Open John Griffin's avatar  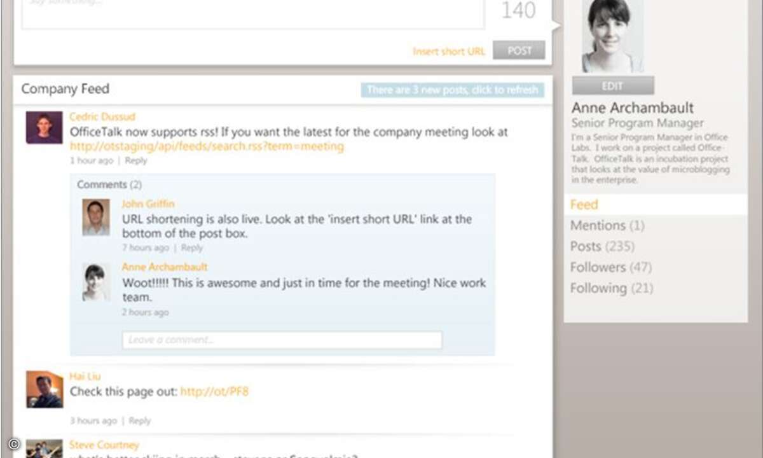pyautogui.click(x=96, y=217)
